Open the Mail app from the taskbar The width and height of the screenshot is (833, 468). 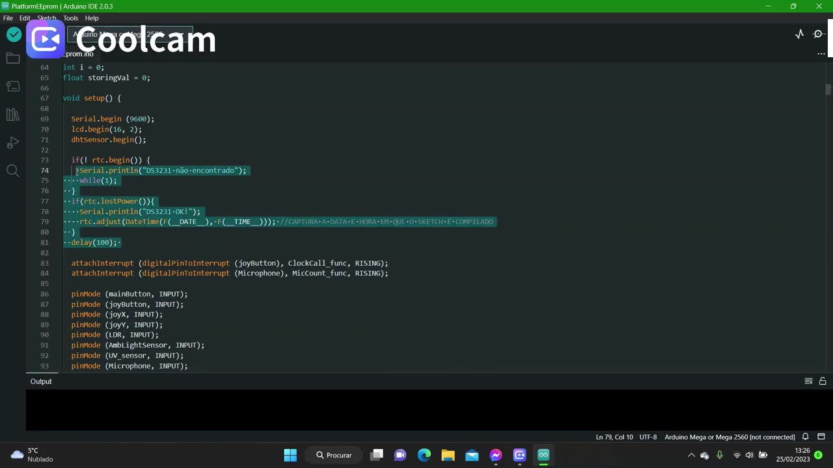click(472, 455)
